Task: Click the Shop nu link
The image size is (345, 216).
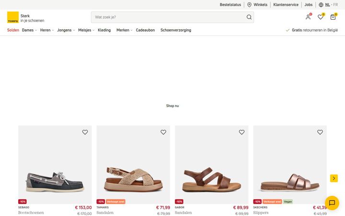Action: pyautogui.click(x=172, y=106)
